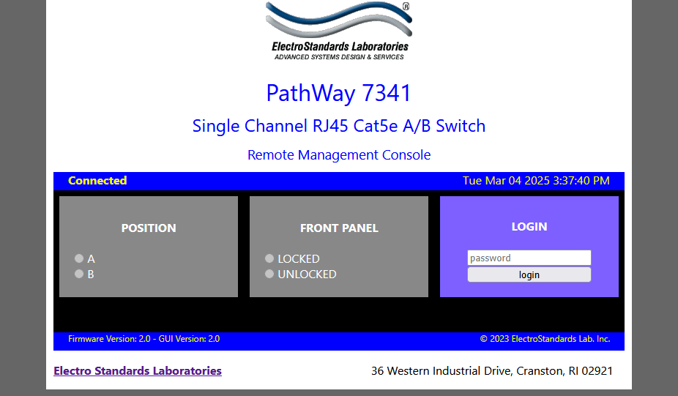Click the POSITION panel title

click(x=149, y=228)
